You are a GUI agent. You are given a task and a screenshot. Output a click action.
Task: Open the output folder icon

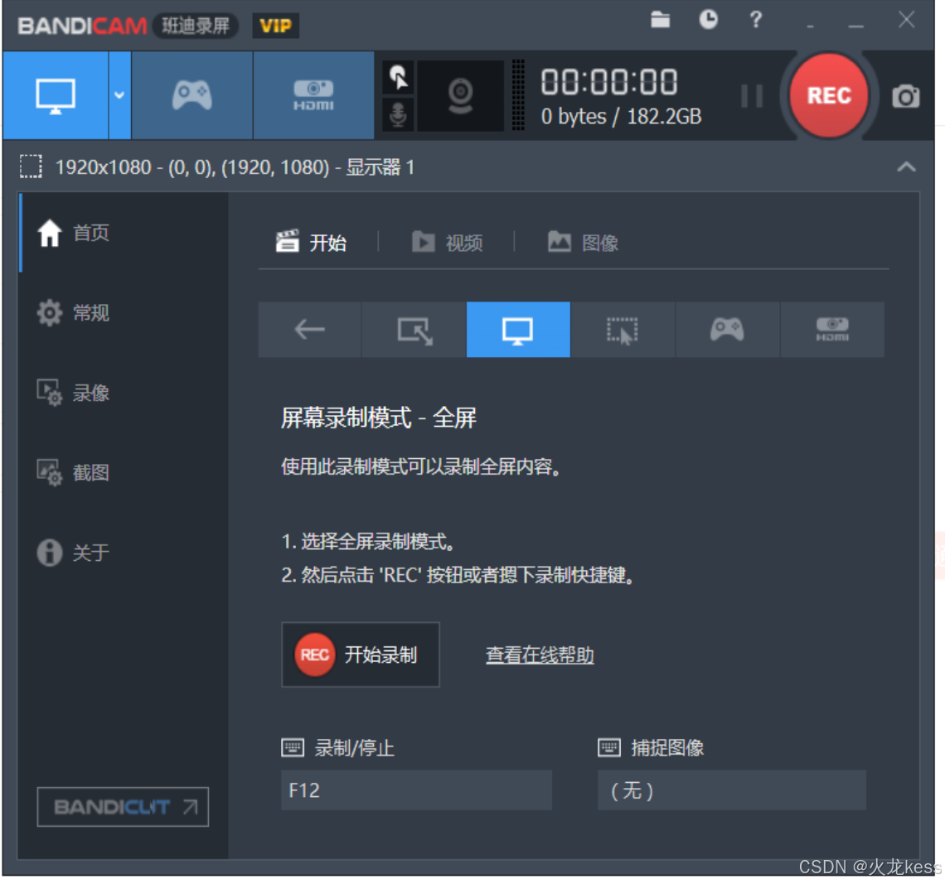[660, 20]
